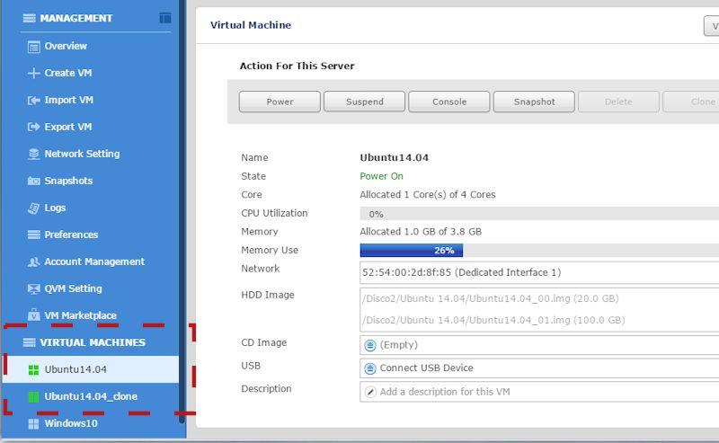719x443 pixels.
Task: Click the VIRTUAL MACHINES section header icon
Action: pyautogui.click(x=29, y=342)
